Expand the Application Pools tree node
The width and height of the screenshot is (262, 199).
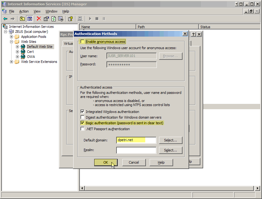[x=12, y=37]
